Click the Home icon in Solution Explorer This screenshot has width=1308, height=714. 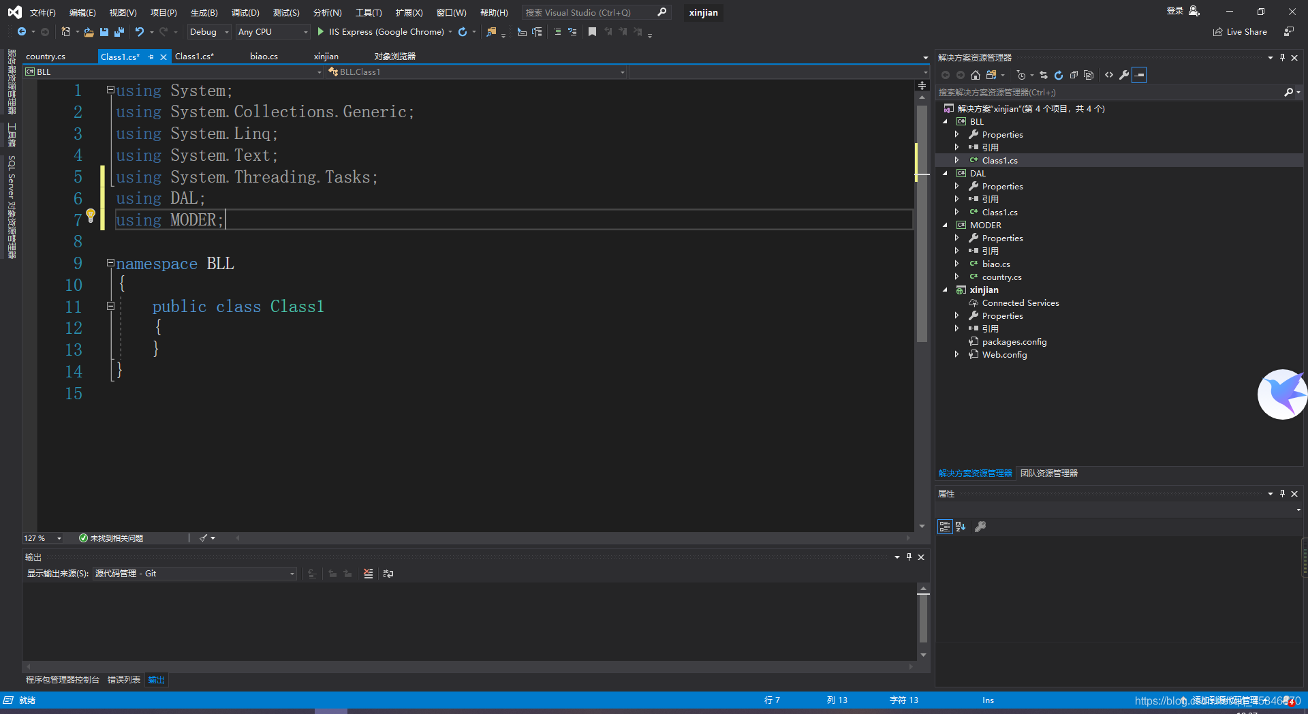pyautogui.click(x=975, y=75)
